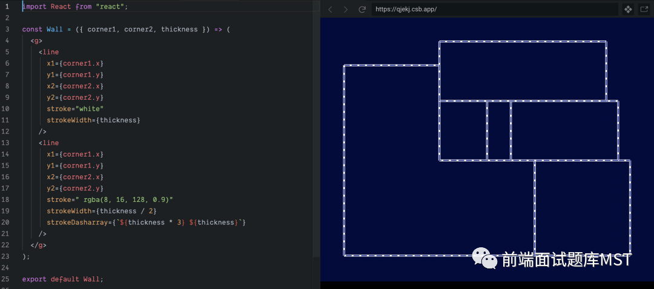This screenshot has height=289, width=654.
Task: Click the stroke="white" attribute
Action: click(x=75, y=109)
